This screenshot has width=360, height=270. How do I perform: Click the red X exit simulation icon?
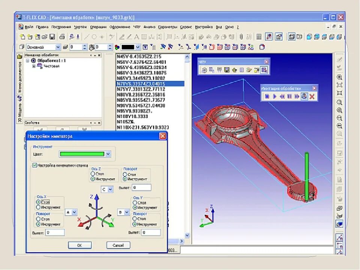[x=312, y=96]
